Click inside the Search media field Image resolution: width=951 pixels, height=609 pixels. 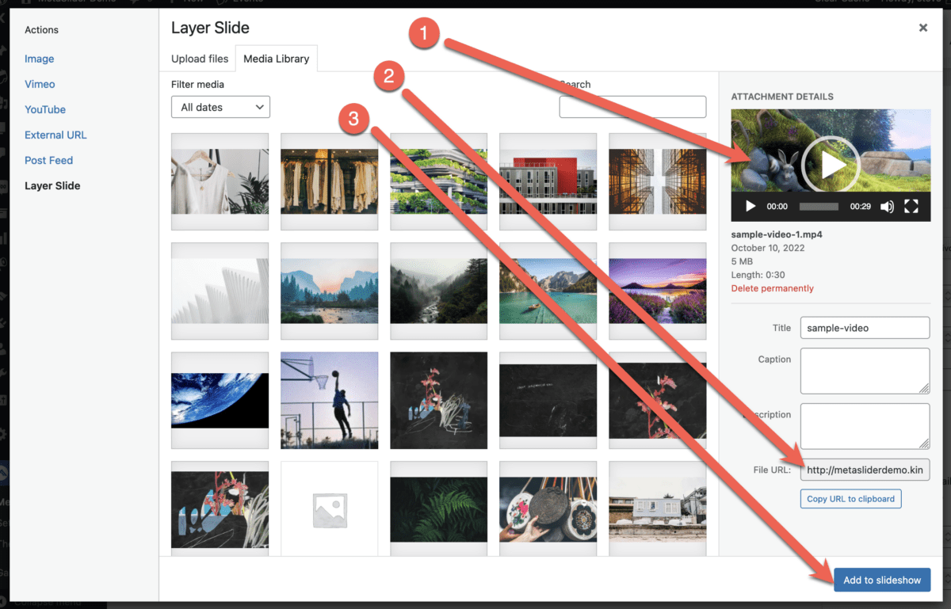pos(632,106)
